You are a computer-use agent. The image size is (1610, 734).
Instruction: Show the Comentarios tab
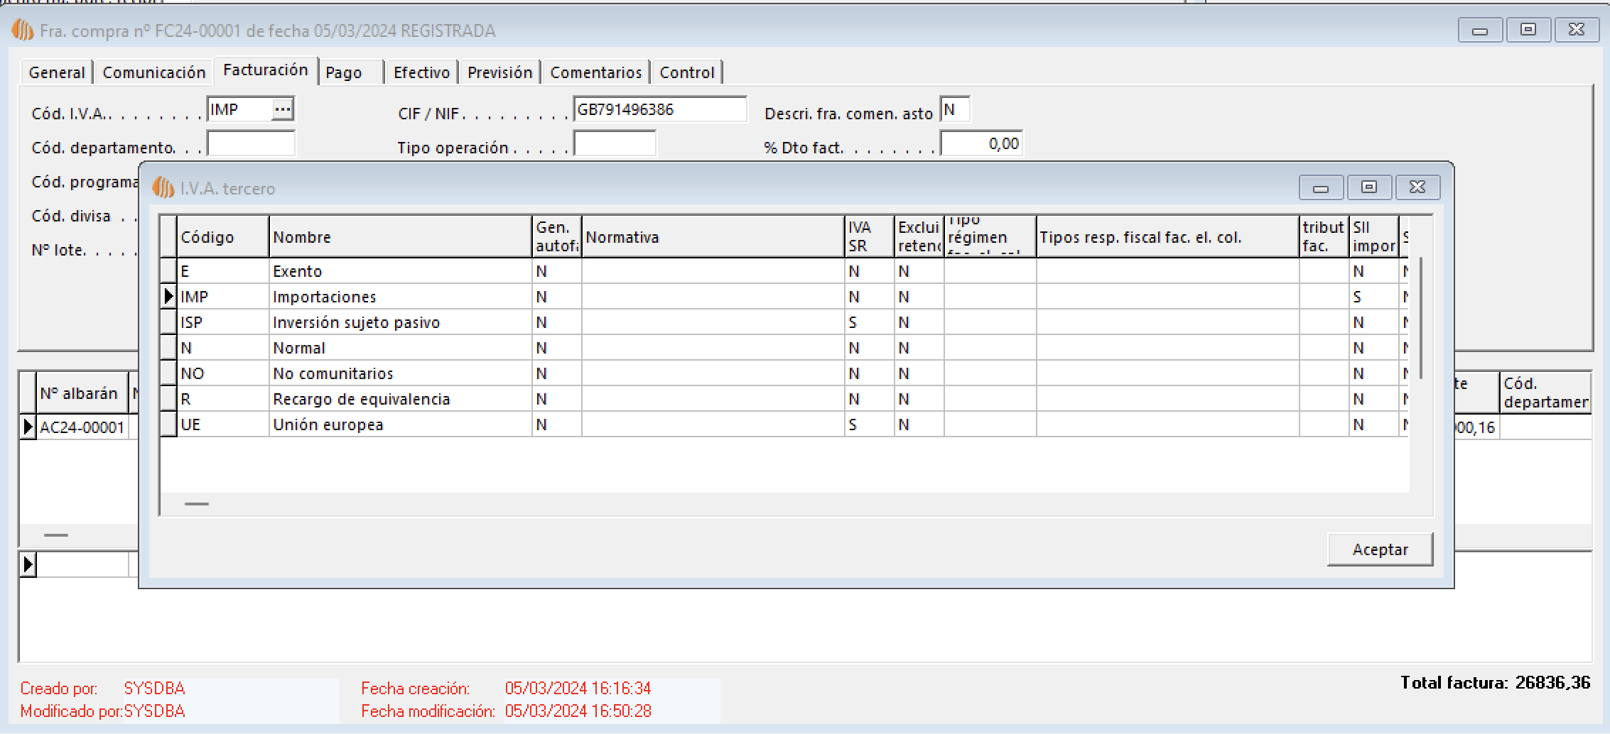tap(595, 72)
